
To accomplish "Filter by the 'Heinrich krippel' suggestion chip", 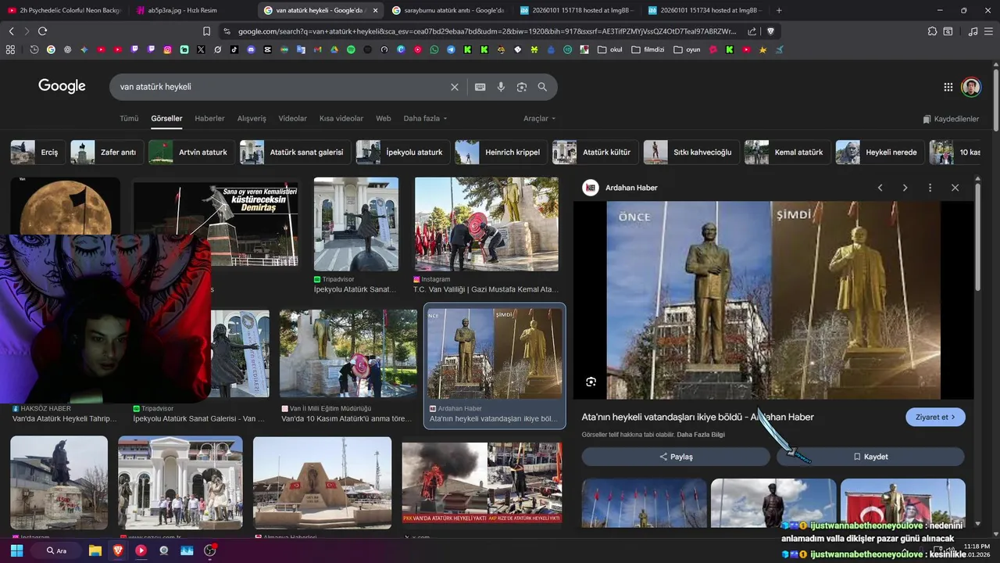I will 501,152.
